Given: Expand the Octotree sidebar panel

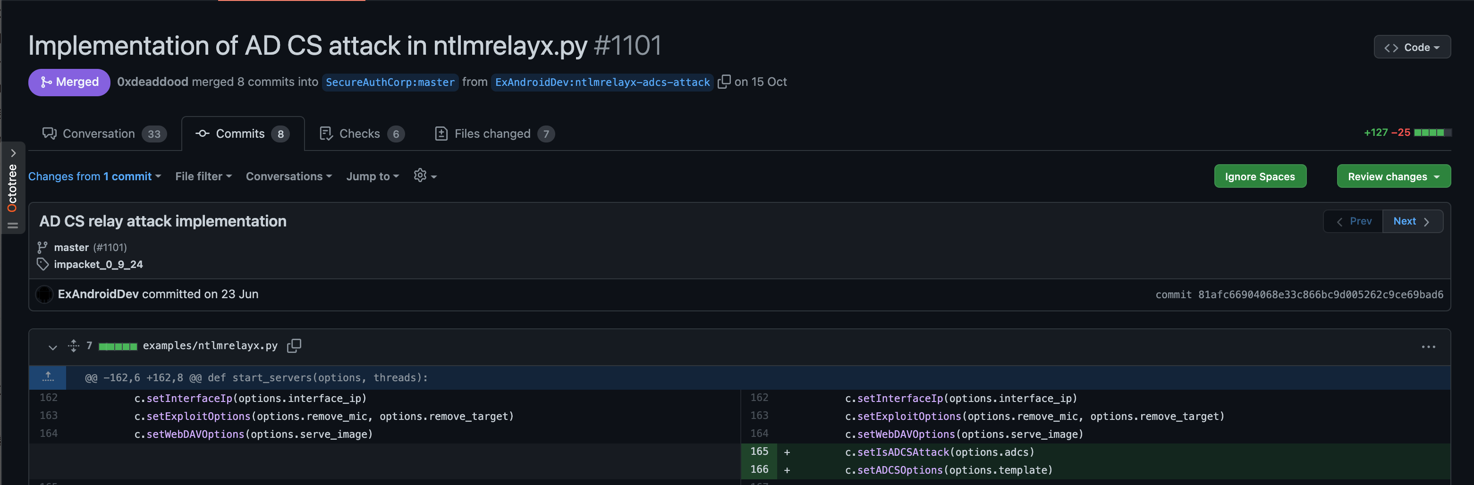Looking at the screenshot, I should (13, 153).
